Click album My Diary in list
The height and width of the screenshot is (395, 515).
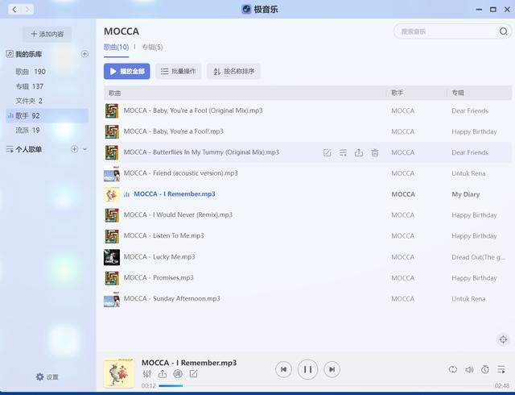[466, 194]
